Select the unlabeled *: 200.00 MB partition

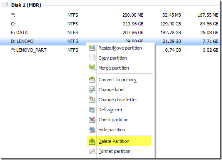click(110, 15)
